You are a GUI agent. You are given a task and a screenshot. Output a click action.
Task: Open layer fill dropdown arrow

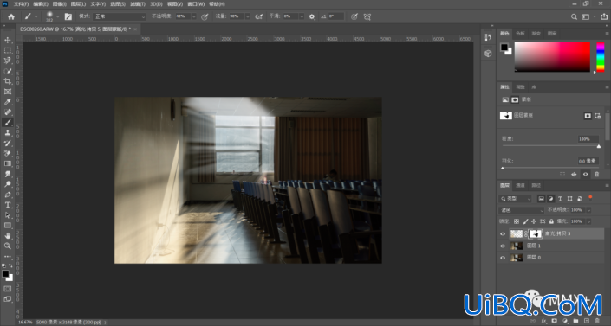(x=588, y=221)
